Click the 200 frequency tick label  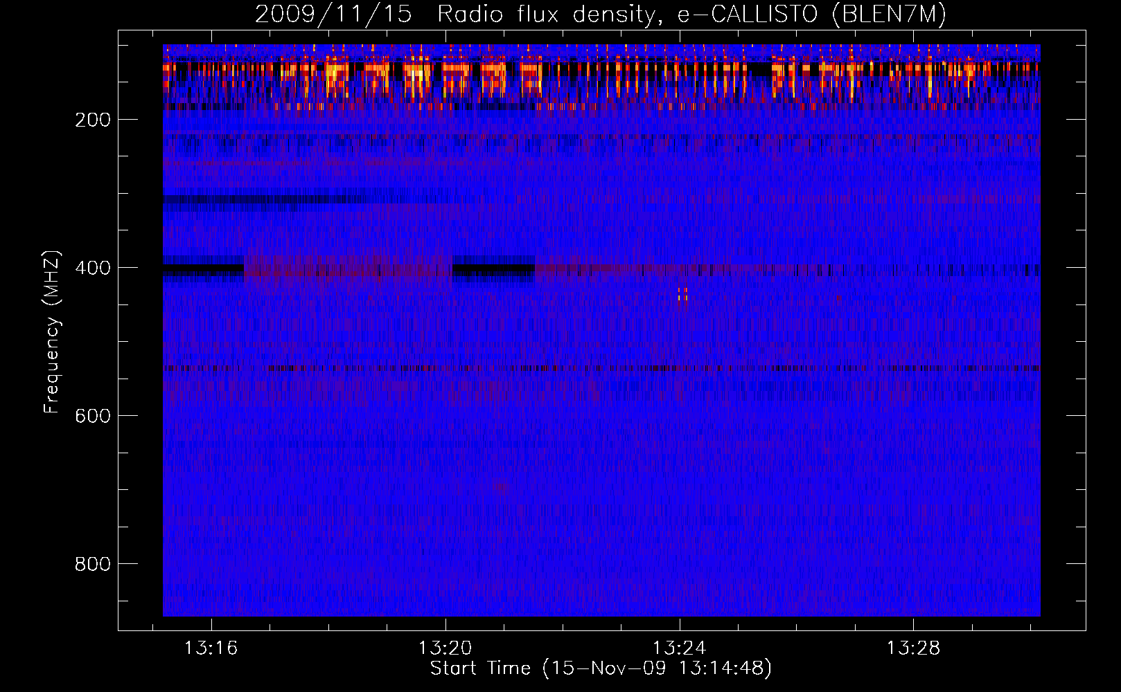(94, 120)
